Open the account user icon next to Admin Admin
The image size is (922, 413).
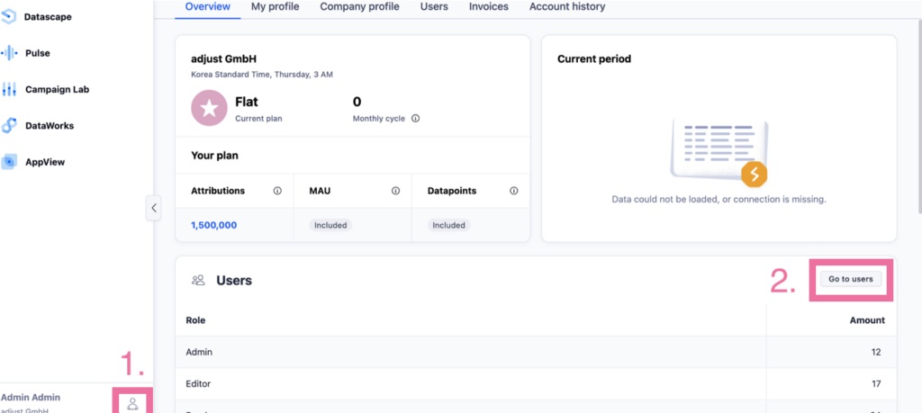pyautogui.click(x=133, y=404)
